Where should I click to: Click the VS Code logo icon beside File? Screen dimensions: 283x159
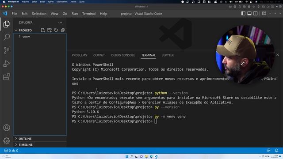click(x=5, y=14)
